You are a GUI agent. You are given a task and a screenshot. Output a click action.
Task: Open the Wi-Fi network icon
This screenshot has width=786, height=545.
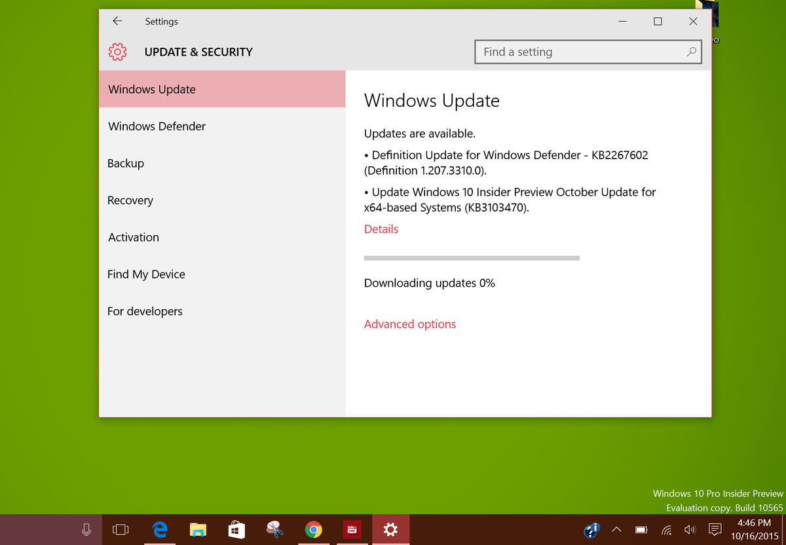tap(666, 529)
